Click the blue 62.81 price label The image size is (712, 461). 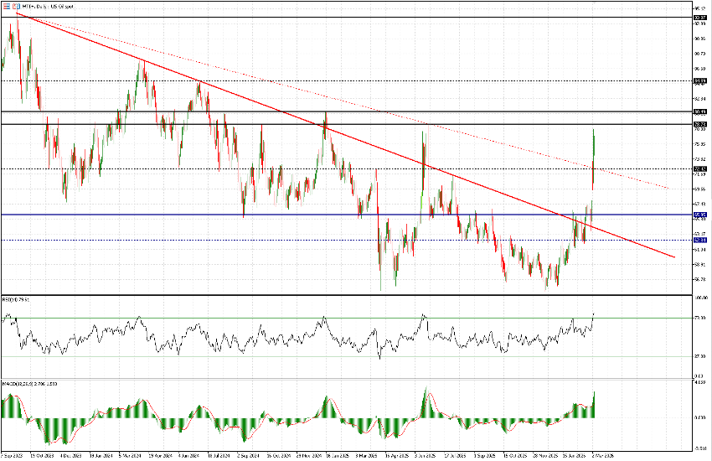click(x=700, y=241)
